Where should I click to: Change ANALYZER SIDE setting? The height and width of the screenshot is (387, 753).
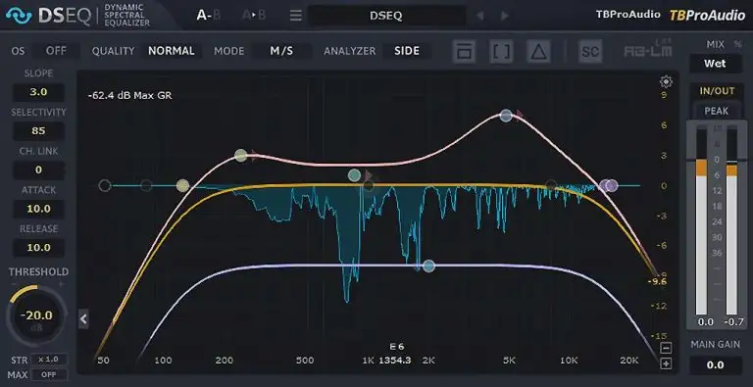pyautogui.click(x=407, y=51)
